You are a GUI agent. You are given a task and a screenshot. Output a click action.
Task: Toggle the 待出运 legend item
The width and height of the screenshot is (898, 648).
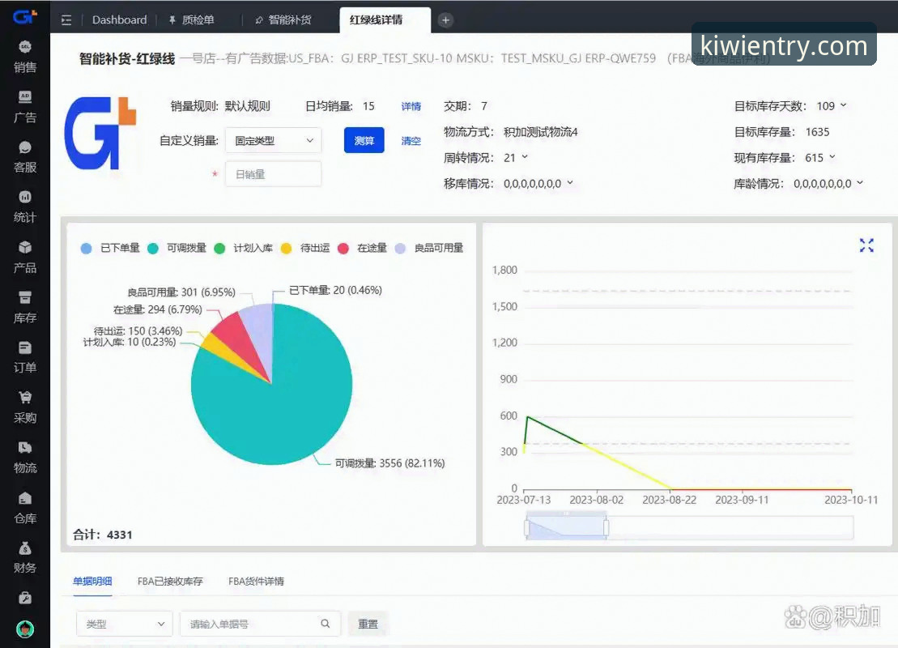[305, 248]
